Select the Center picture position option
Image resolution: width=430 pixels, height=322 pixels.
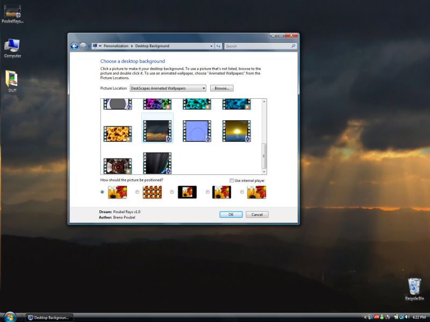tap(171, 192)
